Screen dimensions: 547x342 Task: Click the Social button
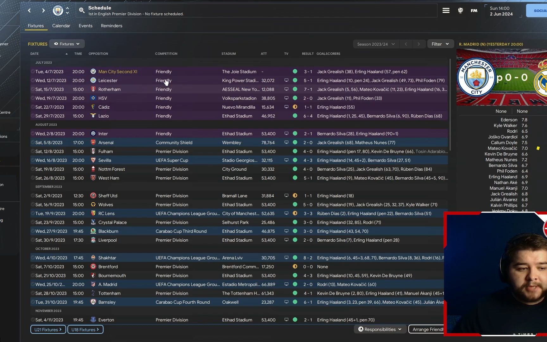pos(537,10)
